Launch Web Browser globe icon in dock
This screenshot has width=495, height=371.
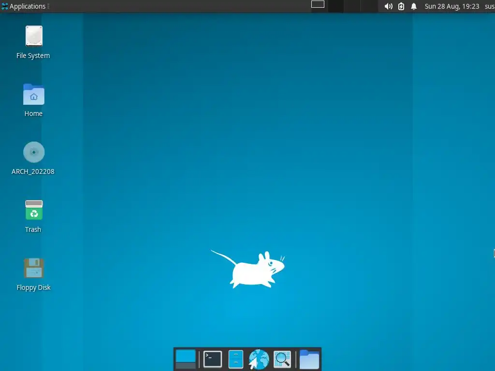[x=259, y=359]
